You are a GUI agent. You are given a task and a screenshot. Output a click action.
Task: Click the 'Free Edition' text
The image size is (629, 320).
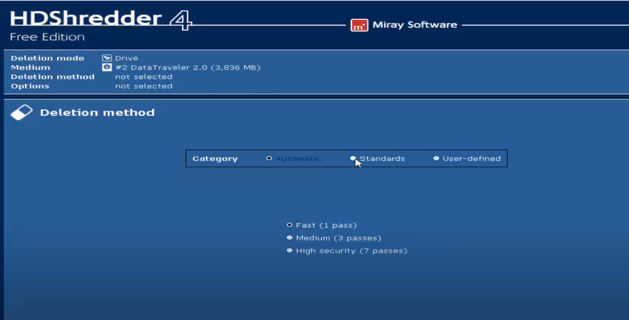[47, 37]
